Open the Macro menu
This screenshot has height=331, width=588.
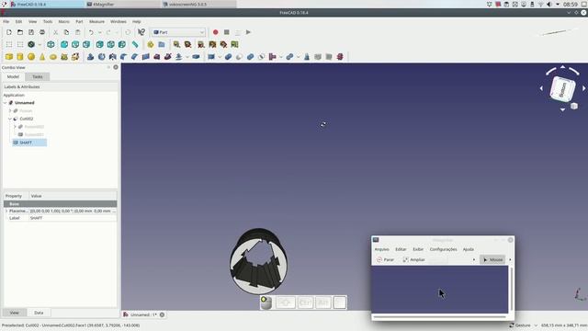[63, 22]
